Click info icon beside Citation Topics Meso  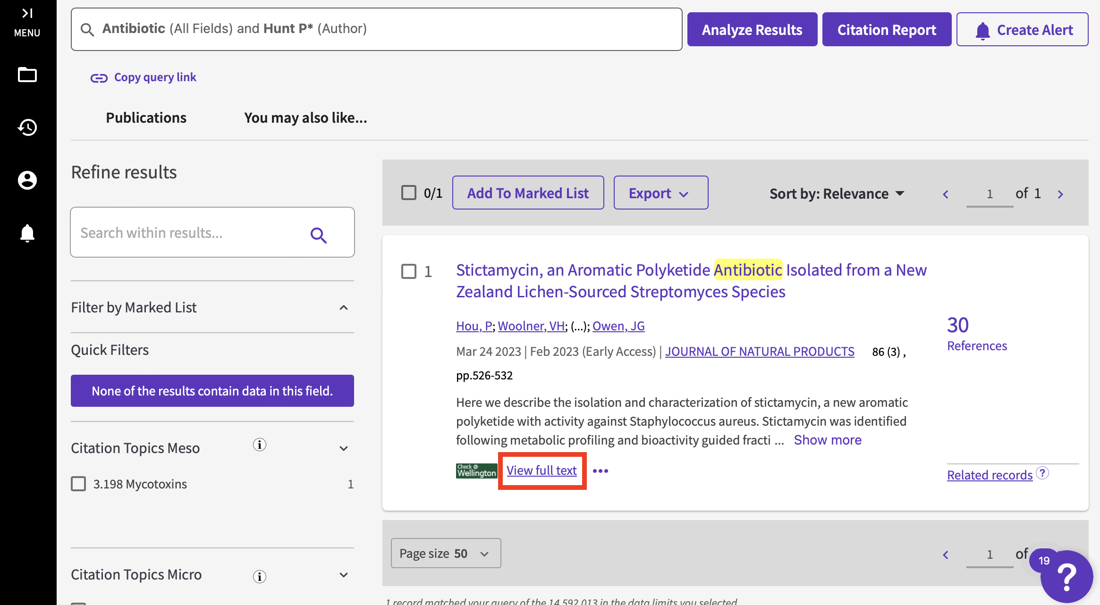click(x=259, y=445)
